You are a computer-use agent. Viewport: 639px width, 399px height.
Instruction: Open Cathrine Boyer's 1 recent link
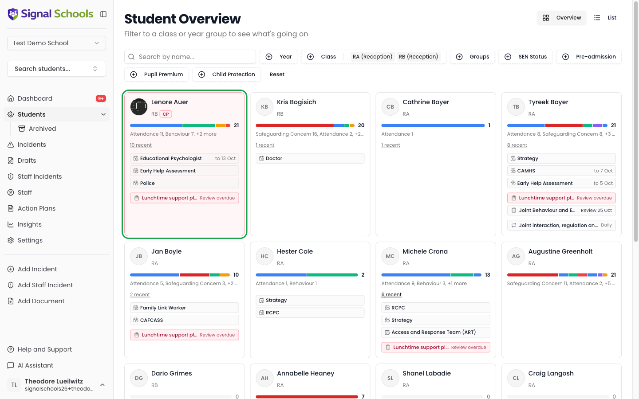(390, 145)
